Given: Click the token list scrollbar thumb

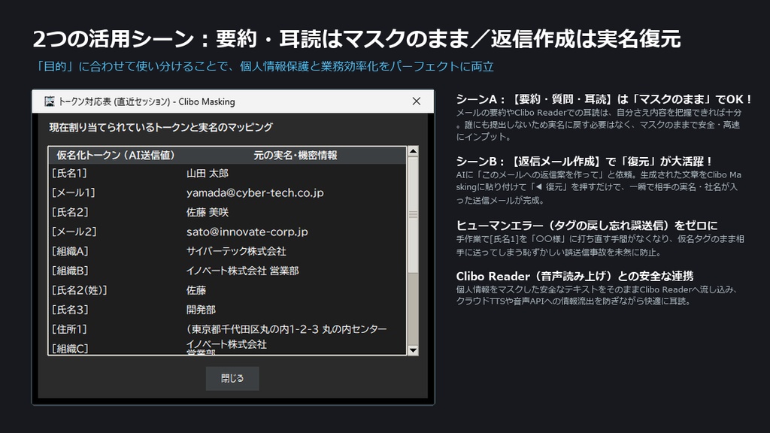Looking at the screenshot, I should click(413, 214).
